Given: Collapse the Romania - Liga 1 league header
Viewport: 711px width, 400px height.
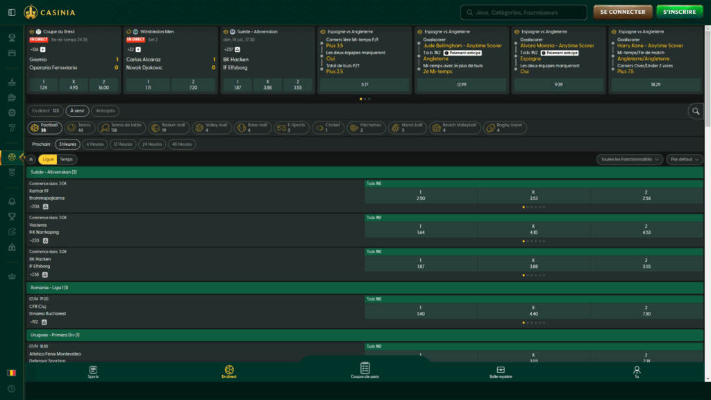Looking at the screenshot, I should 365,287.
